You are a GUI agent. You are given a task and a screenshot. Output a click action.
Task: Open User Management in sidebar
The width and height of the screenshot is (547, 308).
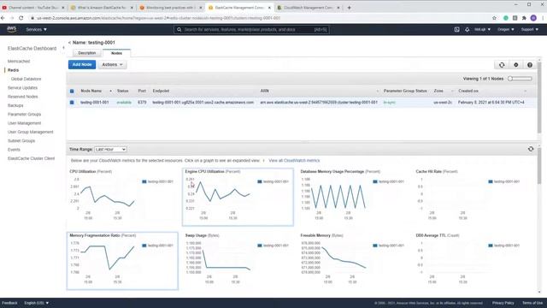pyautogui.click(x=25, y=123)
